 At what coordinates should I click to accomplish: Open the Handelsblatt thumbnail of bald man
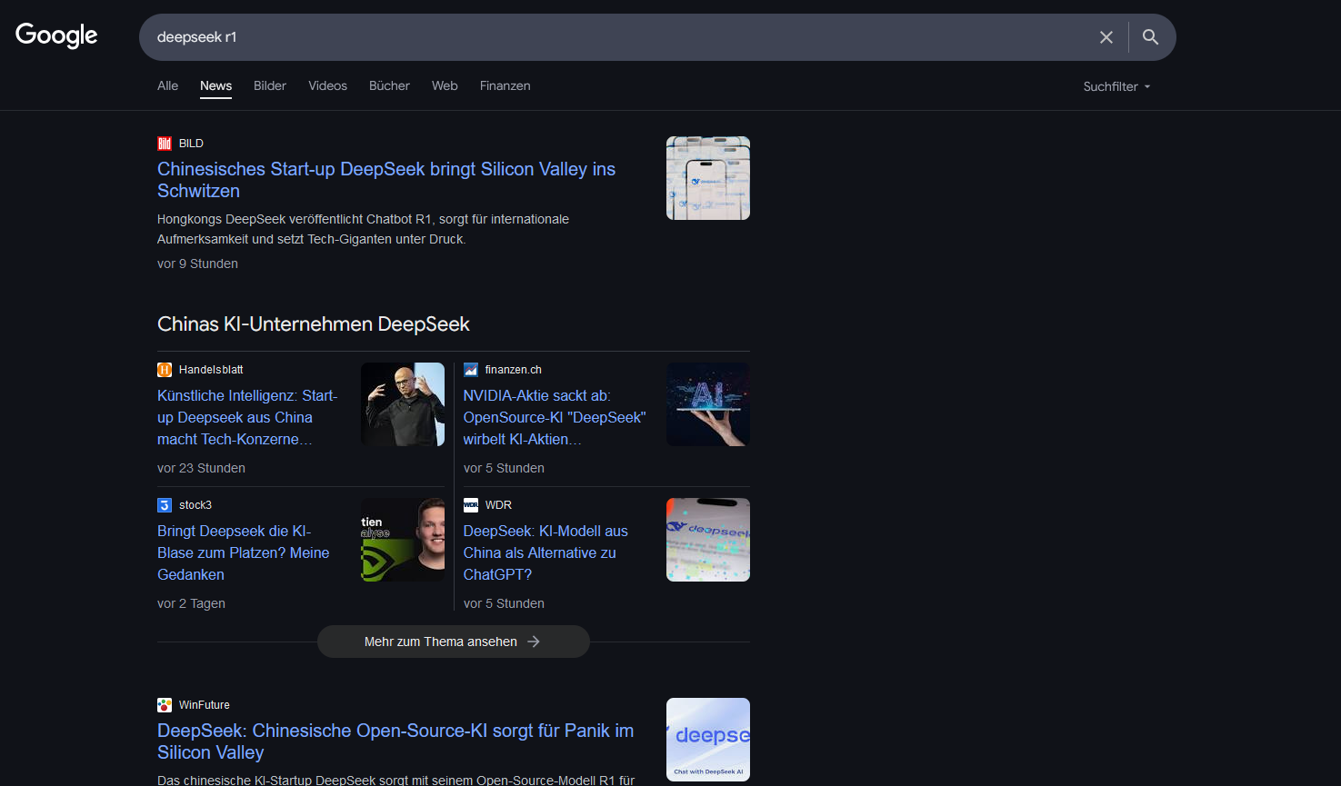click(x=403, y=404)
